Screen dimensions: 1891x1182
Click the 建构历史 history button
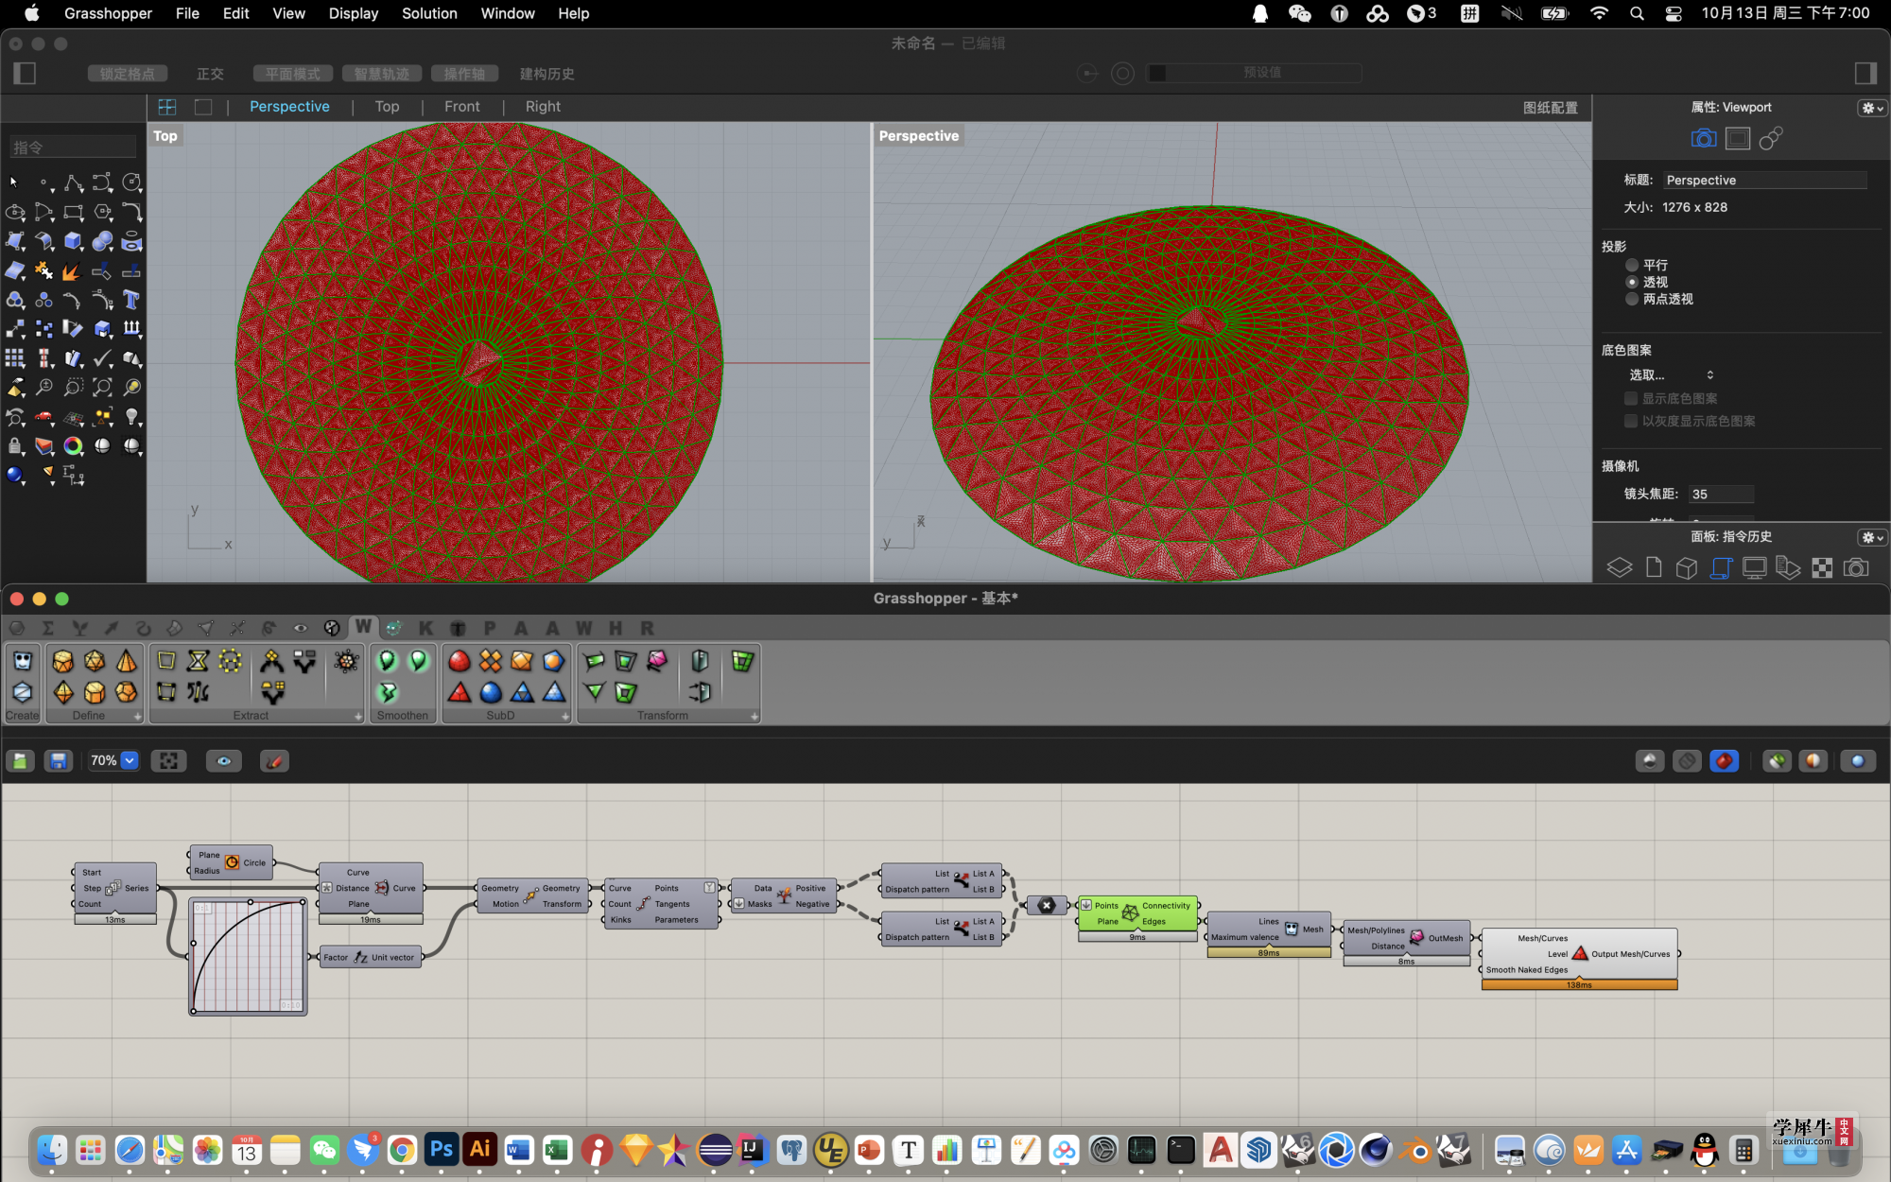546,74
